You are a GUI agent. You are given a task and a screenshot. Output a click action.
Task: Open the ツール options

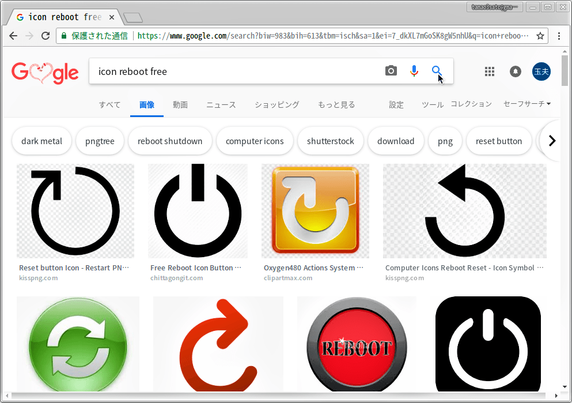click(x=433, y=105)
